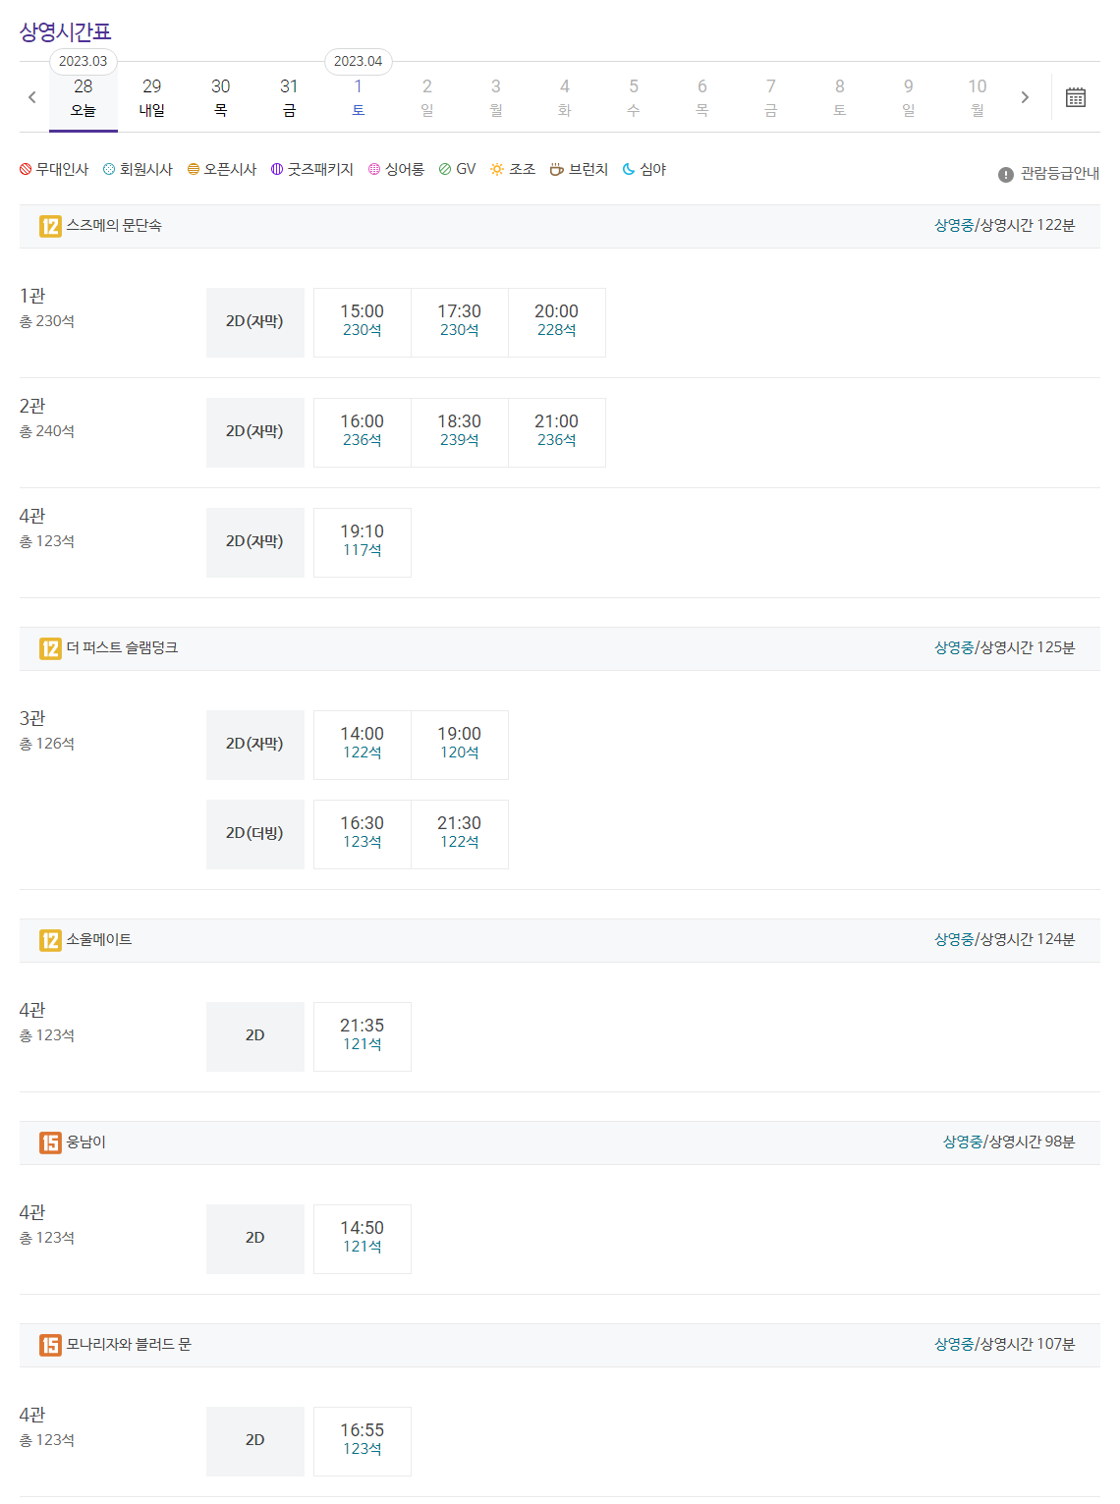Viewport: 1120px width, 1504px height.
Task: Select the April 1 토 date tab
Action: click(x=359, y=97)
